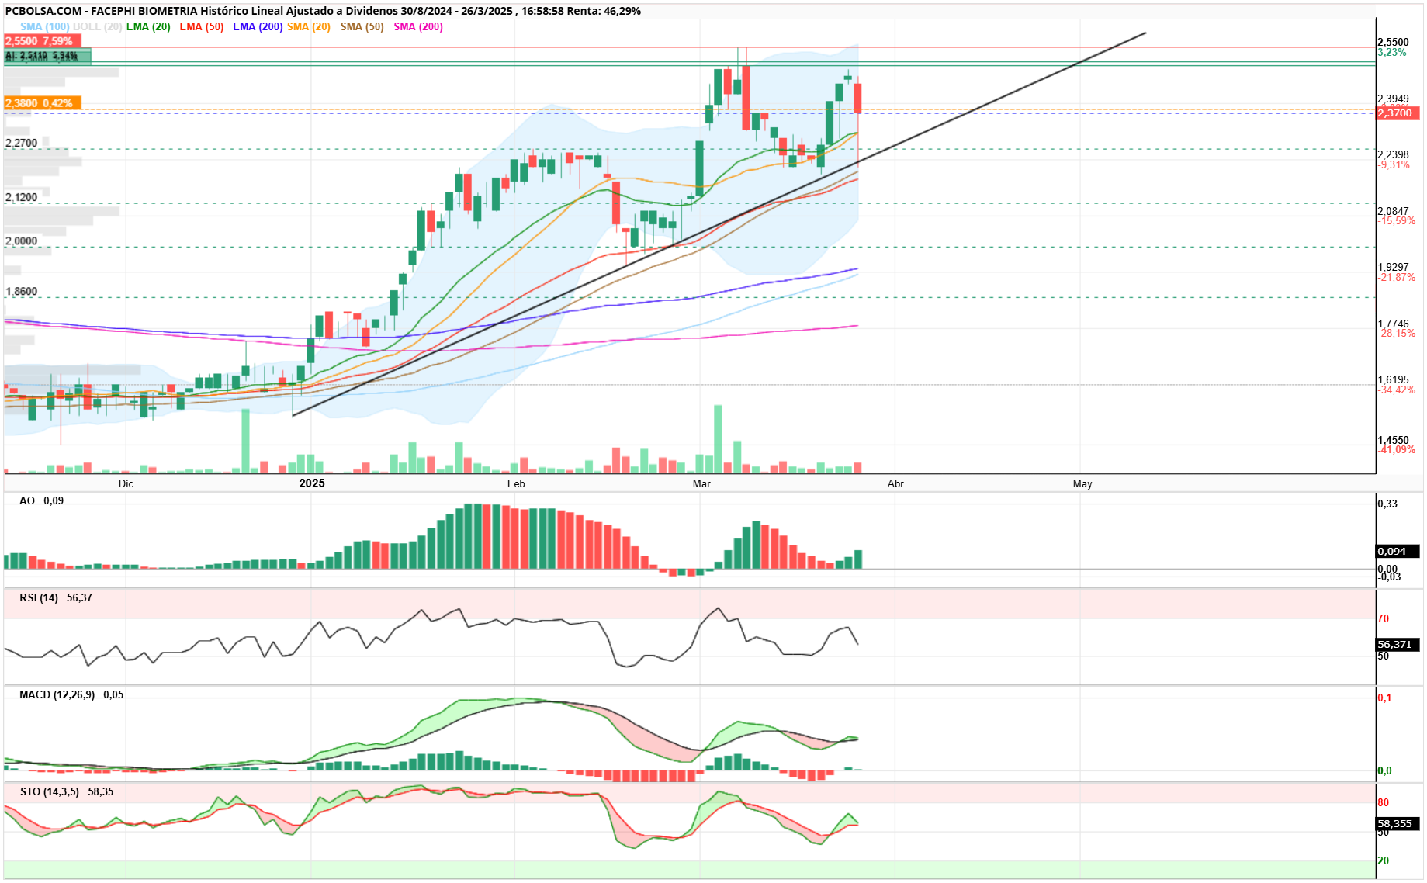Screen dimensions: 1427x883
Task: Click the 2025 year label on time axis
Action: pyautogui.click(x=312, y=483)
